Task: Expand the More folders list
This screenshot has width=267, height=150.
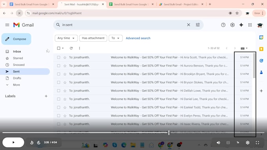Action: [x=16, y=85]
